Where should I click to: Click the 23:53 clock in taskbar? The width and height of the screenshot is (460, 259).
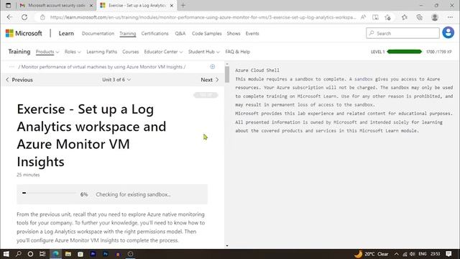436,254
